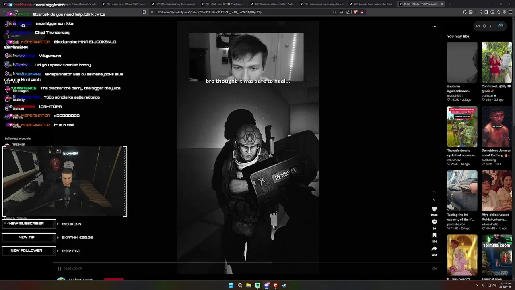Click the 'You may like' heading
This screenshot has width=515, height=290.
click(x=458, y=37)
